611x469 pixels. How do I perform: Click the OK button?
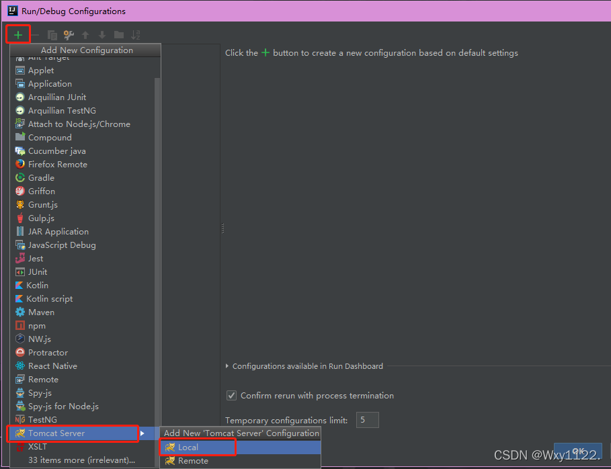(x=578, y=452)
